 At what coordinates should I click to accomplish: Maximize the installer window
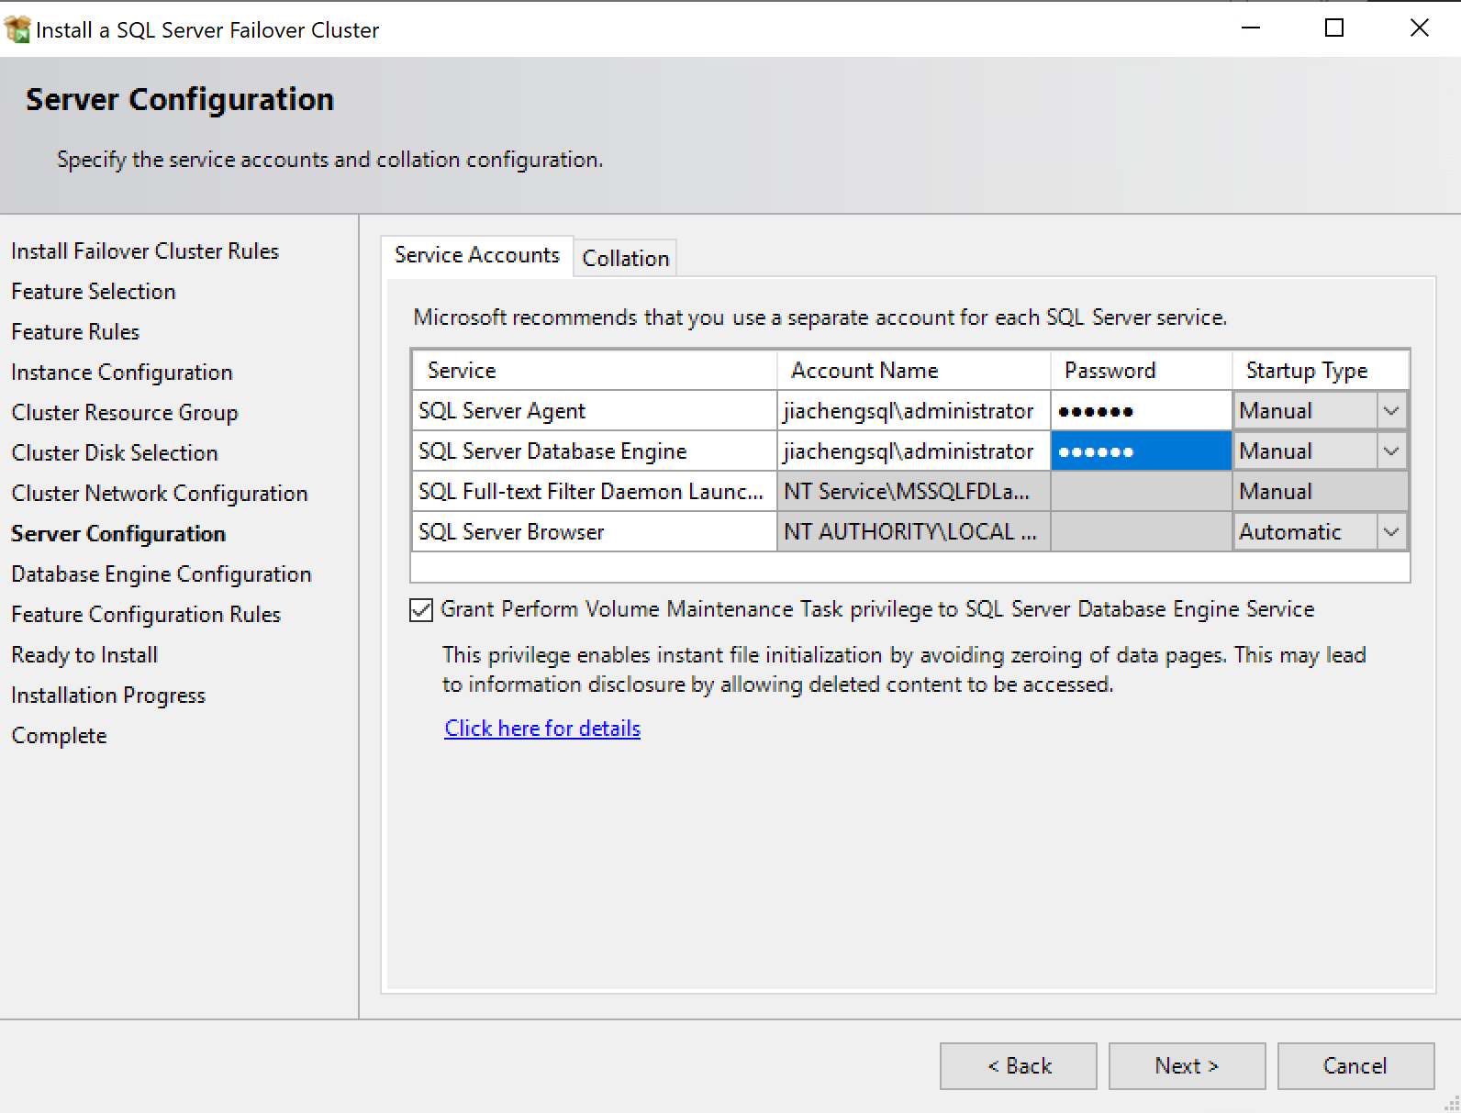coord(1334,28)
